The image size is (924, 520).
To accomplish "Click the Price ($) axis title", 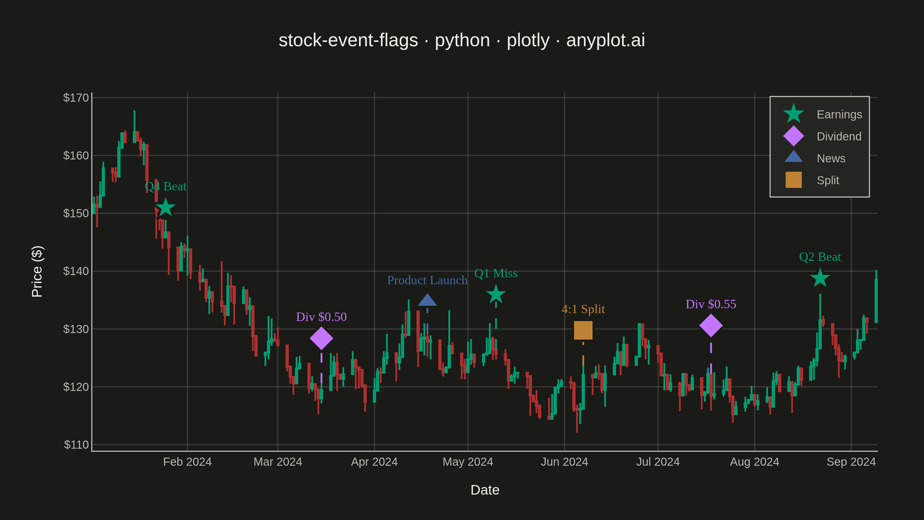I will click(37, 272).
